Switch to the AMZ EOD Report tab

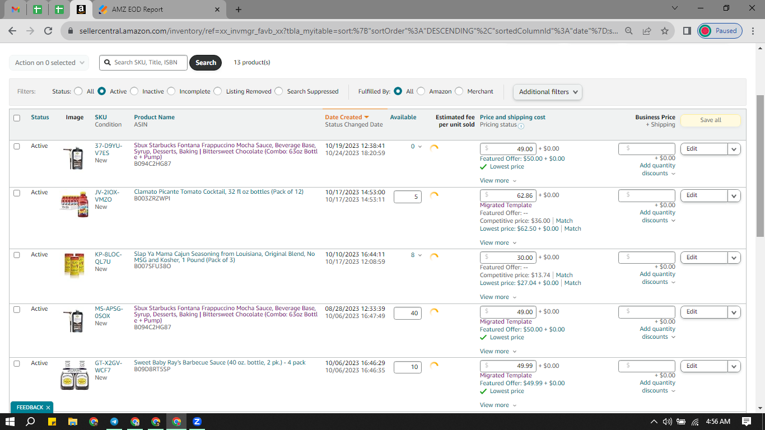(x=159, y=10)
